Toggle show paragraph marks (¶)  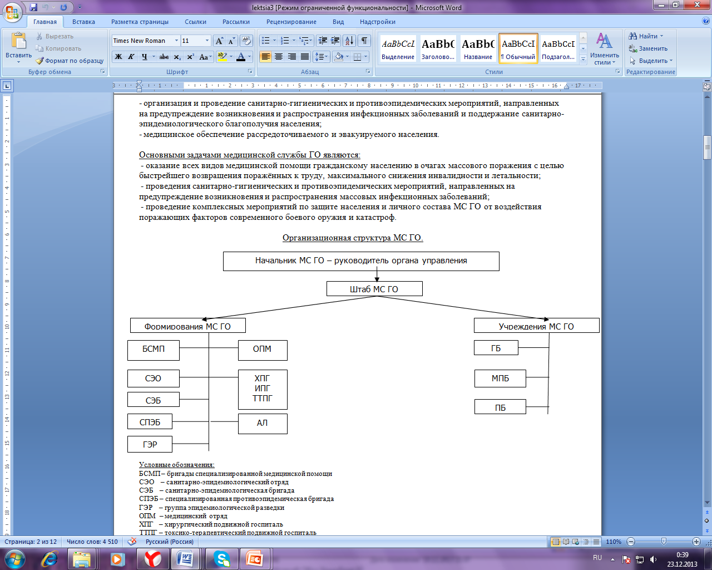(x=364, y=41)
